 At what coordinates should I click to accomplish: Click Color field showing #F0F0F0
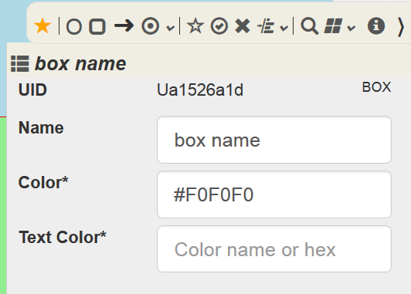coord(274,194)
